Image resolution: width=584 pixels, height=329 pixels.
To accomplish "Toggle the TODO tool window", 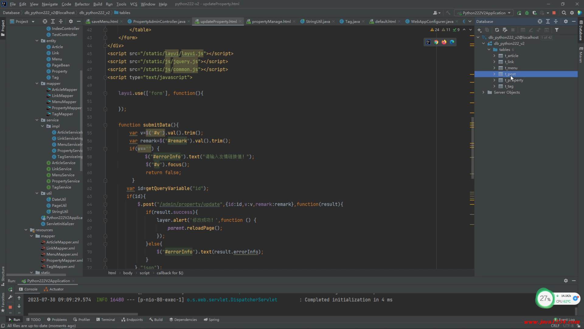I will (x=33, y=320).
